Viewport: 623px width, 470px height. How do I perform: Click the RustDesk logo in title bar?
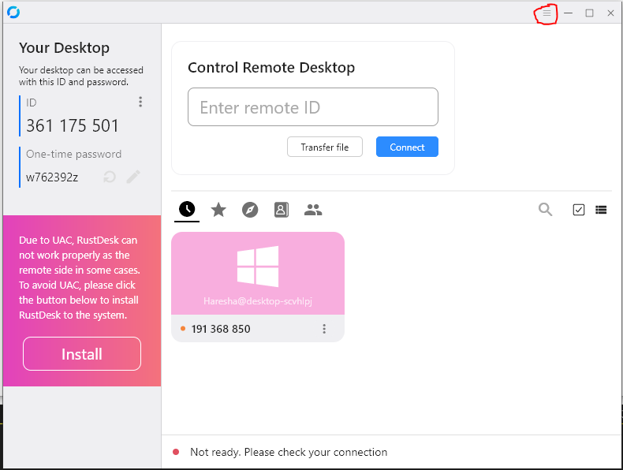(13, 13)
